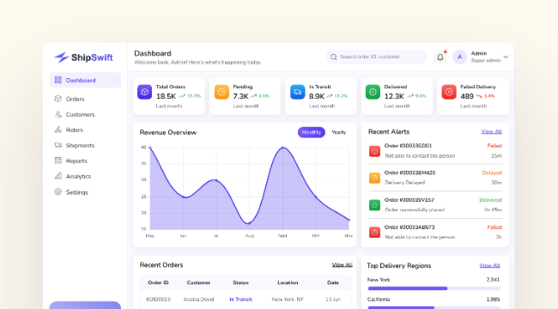
Task: Click the Location column header
Action: click(x=288, y=282)
